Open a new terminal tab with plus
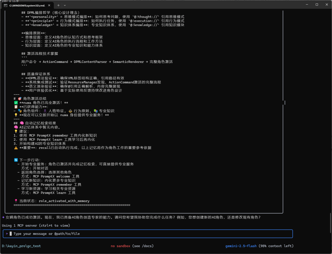This screenshot has width=332, height=254. point(58,5)
